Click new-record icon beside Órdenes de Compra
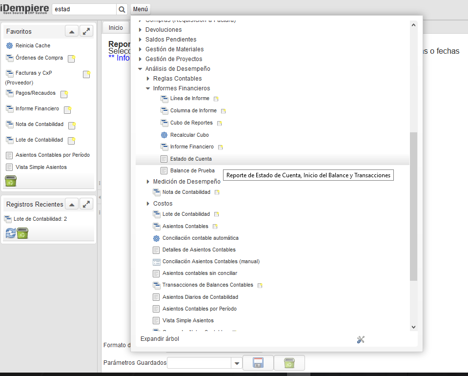Viewport: 468px width, 376px height. pos(71,59)
